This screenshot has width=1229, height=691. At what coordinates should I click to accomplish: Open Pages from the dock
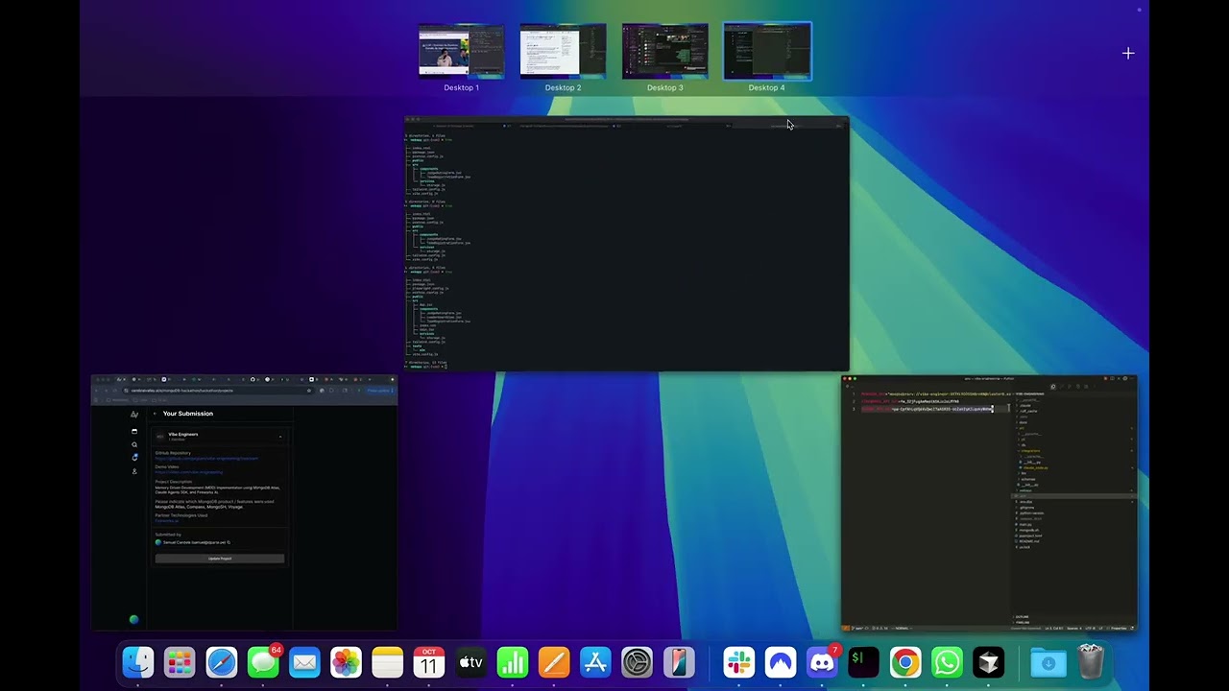click(x=554, y=662)
